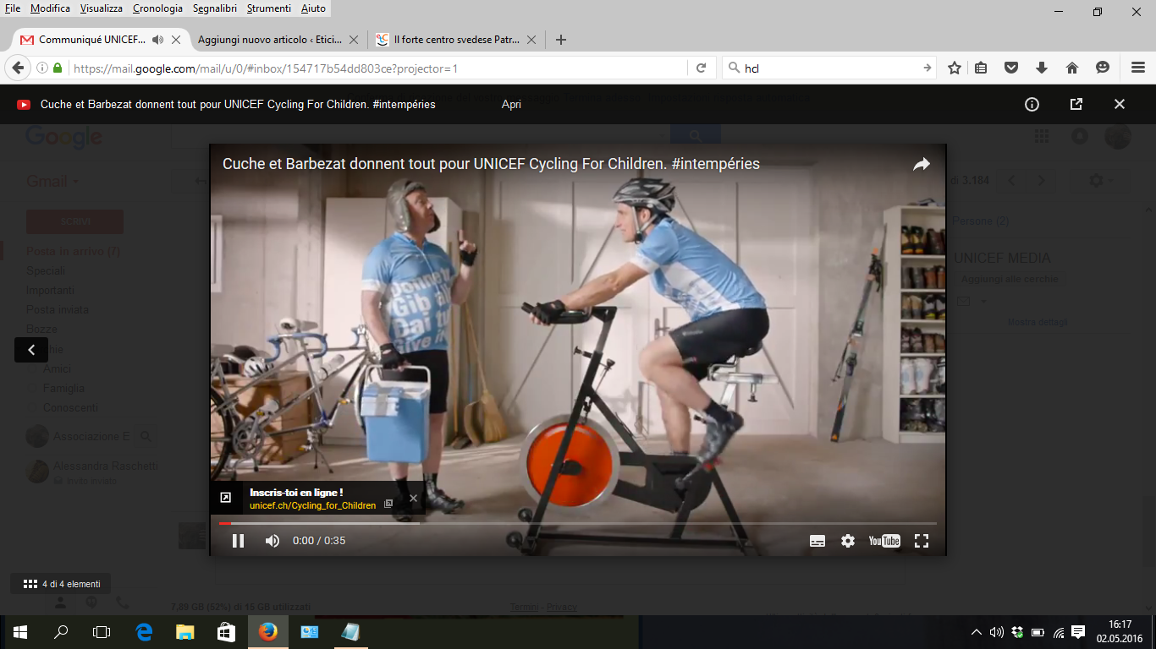
Task: Show hidden system tray icons
Action: 977,632
